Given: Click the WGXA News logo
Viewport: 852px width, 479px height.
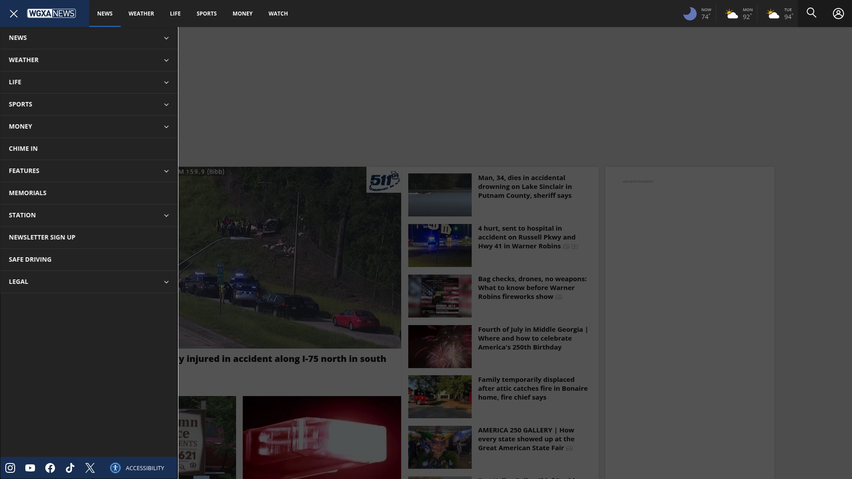Looking at the screenshot, I should coord(51,13).
